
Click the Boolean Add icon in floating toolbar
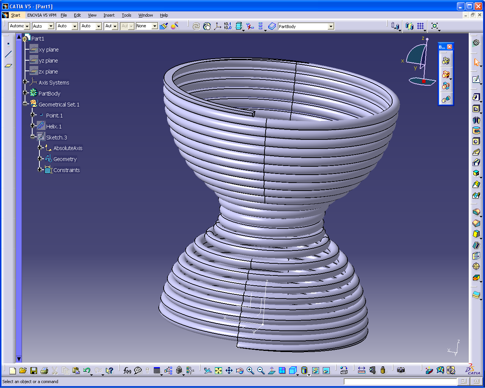[446, 74]
